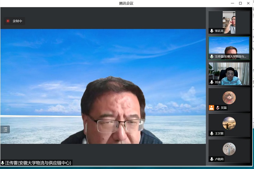Select 卢晓昀's avatar tile
The image size is (254, 169).
(229, 149)
